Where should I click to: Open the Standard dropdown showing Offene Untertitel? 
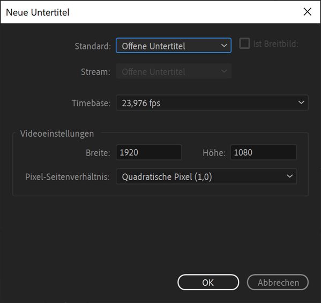pyautogui.click(x=174, y=46)
